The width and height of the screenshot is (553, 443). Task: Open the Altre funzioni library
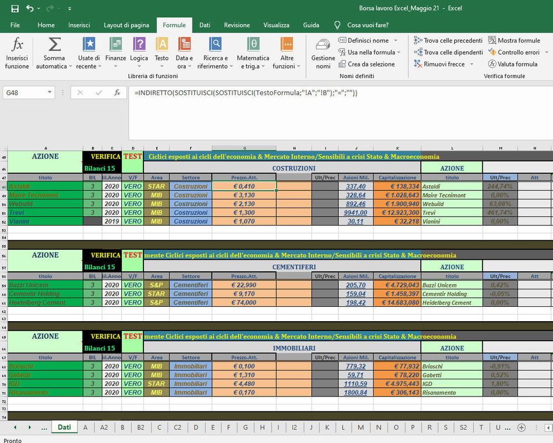pyautogui.click(x=287, y=53)
